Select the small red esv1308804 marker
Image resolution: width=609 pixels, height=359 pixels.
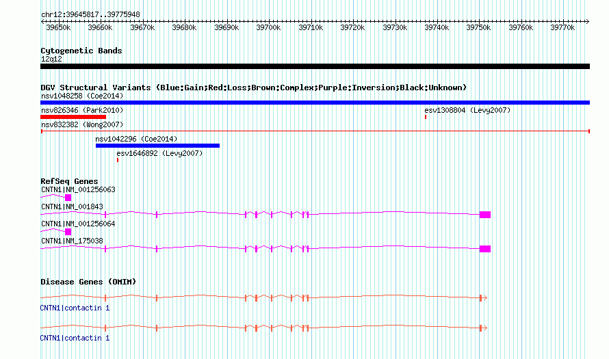(426, 117)
